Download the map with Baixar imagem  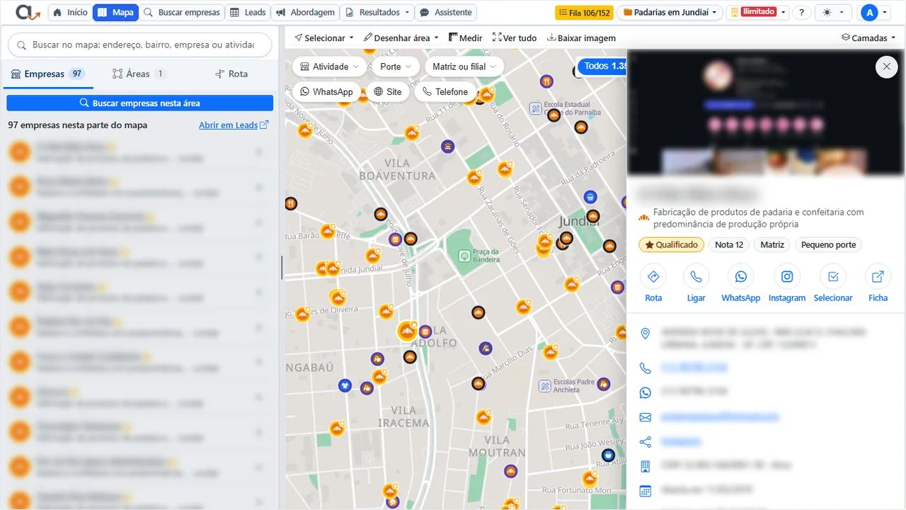[581, 38]
